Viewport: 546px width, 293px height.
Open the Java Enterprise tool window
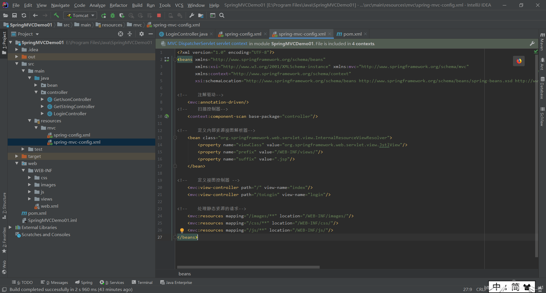click(176, 282)
